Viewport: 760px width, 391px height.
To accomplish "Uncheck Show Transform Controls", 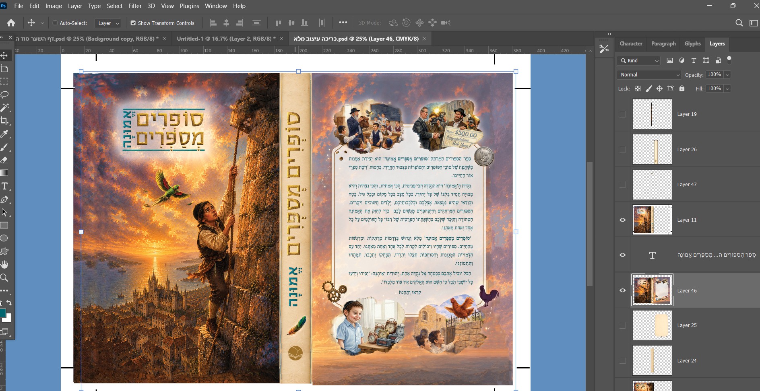I will (133, 23).
